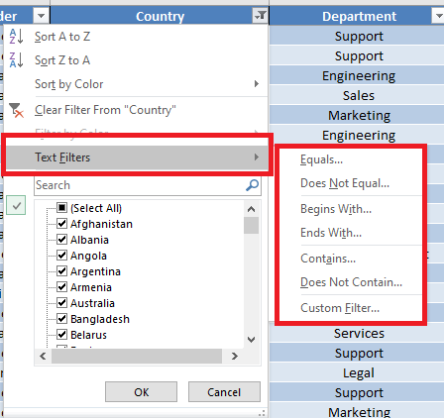This screenshot has height=418, width=444.
Task: Select the Begins With... option
Action: click(x=336, y=209)
